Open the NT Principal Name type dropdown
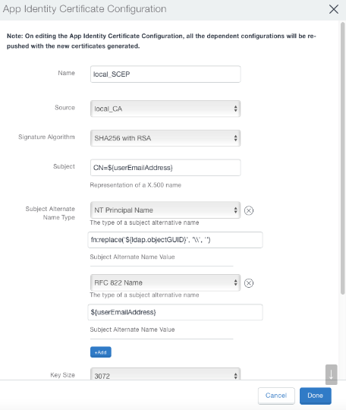Screen dimensions: 346x410 point(165,210)
